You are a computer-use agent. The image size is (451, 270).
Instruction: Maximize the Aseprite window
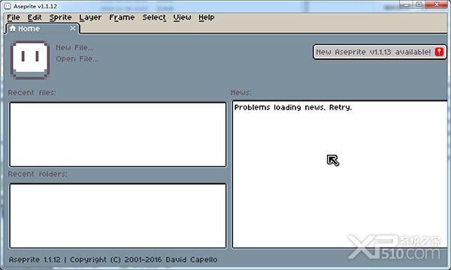tap(419, 4)
